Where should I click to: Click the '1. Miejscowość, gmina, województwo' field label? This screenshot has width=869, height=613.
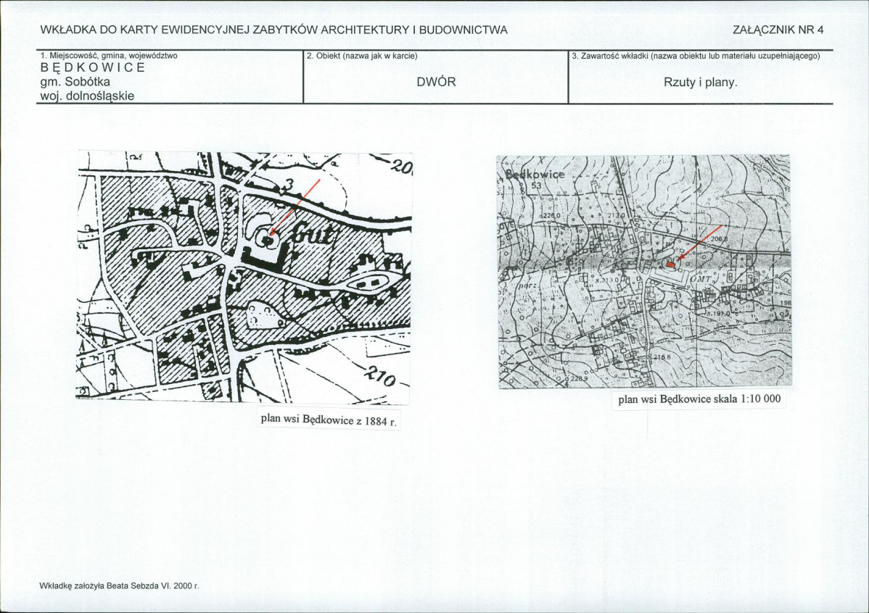click(109, 55)
